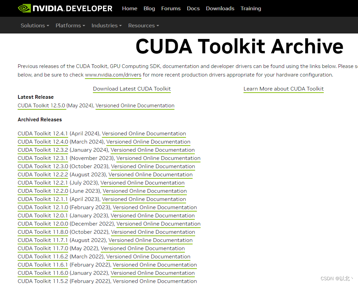The width and height of the screenshot is (358, 284).
Task: Open CUDA Toolkit 11.7.1 link
Action: coord(43,240)
